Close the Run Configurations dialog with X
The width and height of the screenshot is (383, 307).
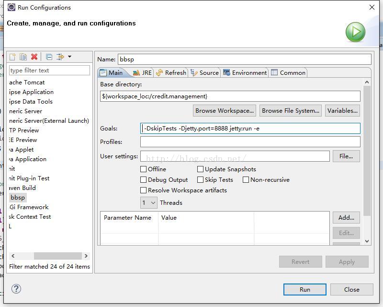pyautogui.click(x=372, y=7)
